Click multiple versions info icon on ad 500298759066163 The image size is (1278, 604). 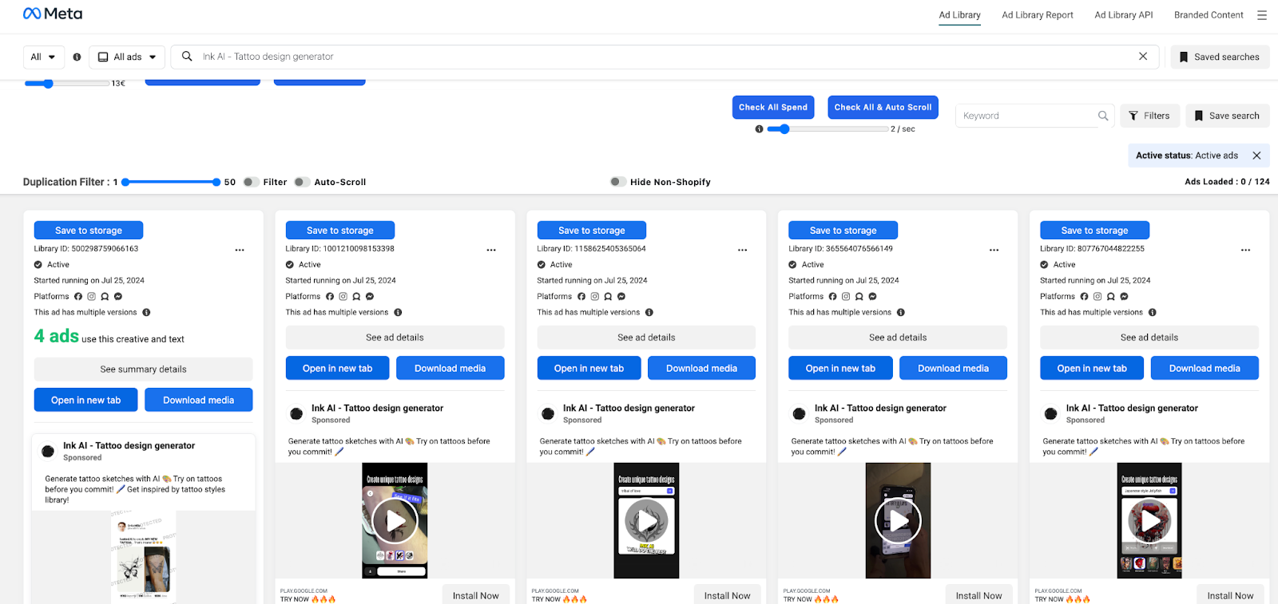pyautogui.click(x=146, y=313)
